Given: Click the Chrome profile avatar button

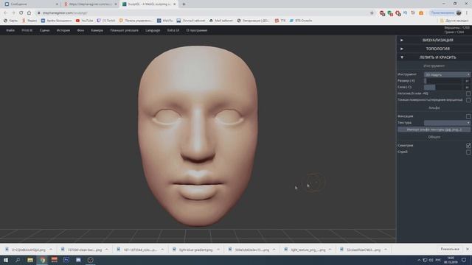Looking at the screenshot, I should [459, 13].
